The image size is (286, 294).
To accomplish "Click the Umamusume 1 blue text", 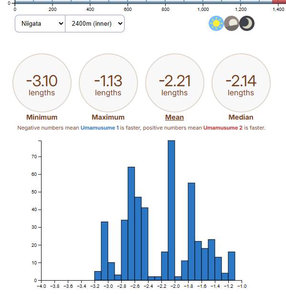I will point(100,128).
